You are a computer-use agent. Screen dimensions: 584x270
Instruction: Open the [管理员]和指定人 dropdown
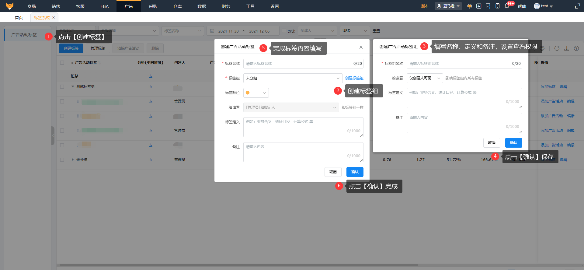click(291, 107)
